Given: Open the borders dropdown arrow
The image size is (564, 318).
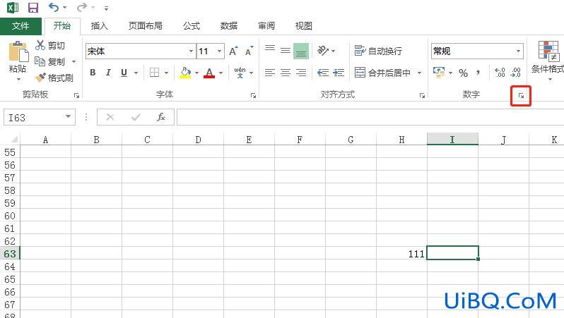Looking at the screenshot, I should 166,73.
